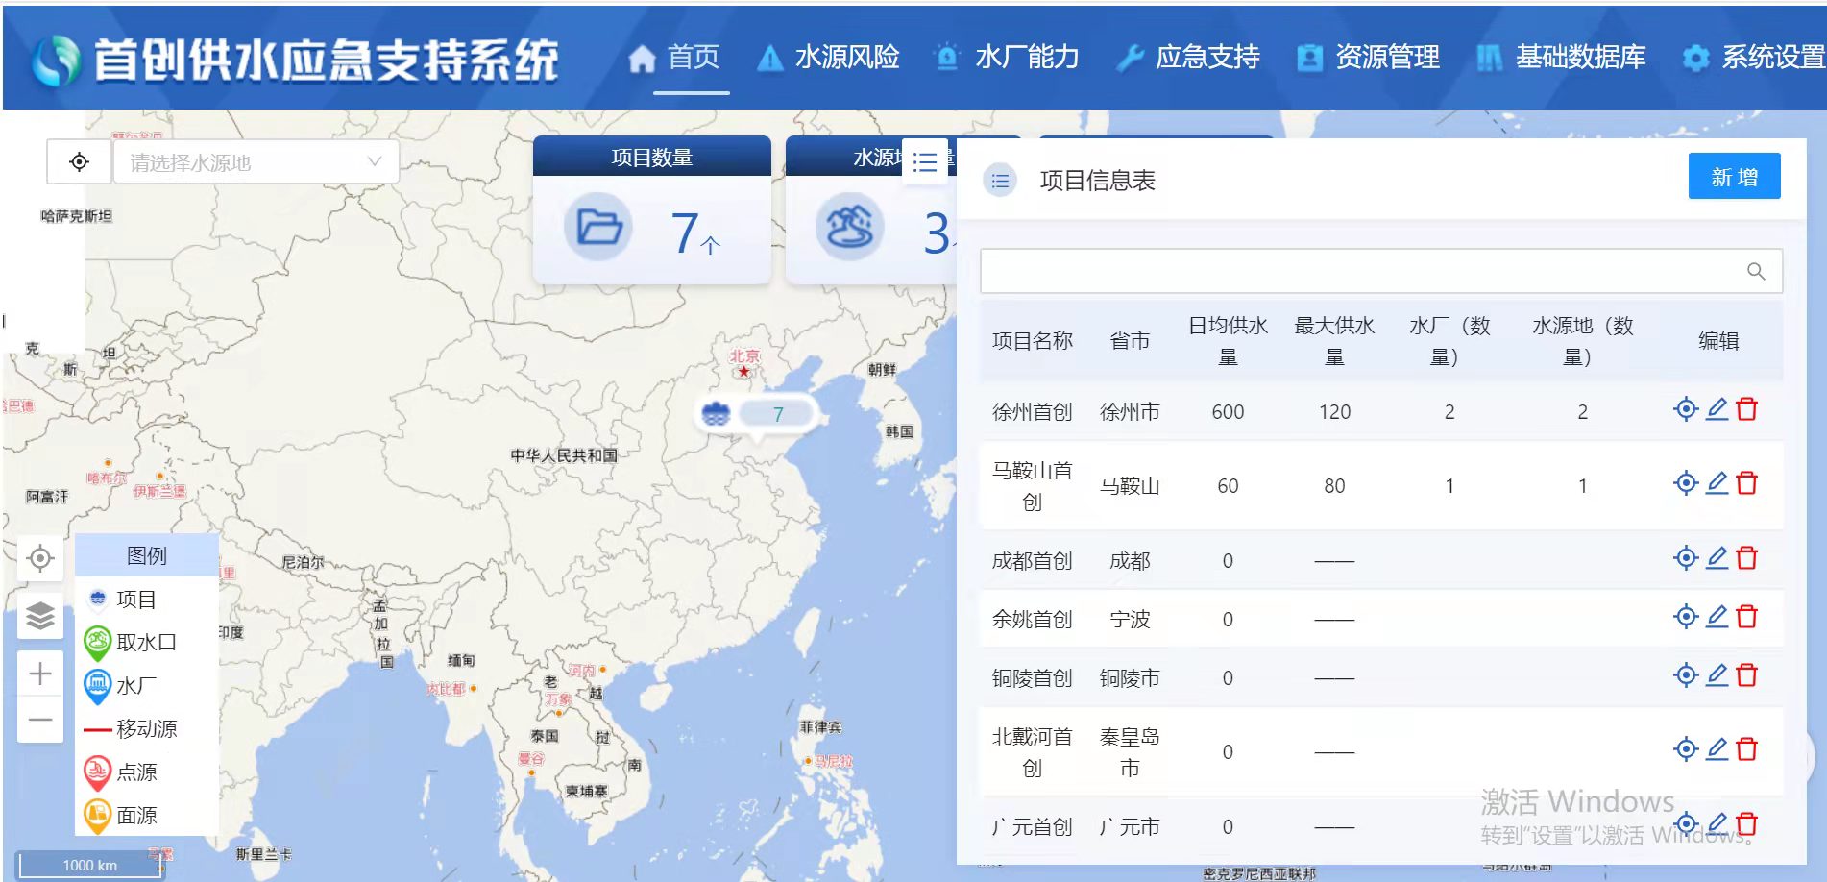Viewport: 1827px width, 882px height.
Task: Click the water source card icon
Action: pos(850,228)
